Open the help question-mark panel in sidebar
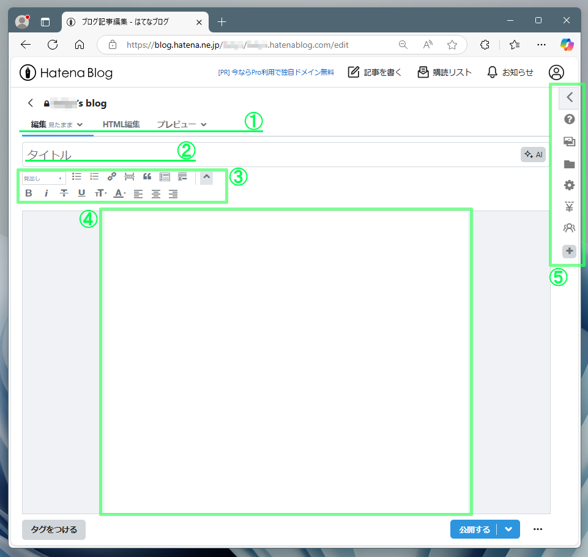 (x=569, y=119)
